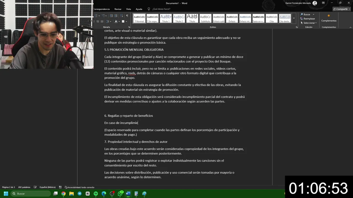353x198 pixels.
Task: Open WhatsApp from taskbar
Action: click(x=120, y=193)
